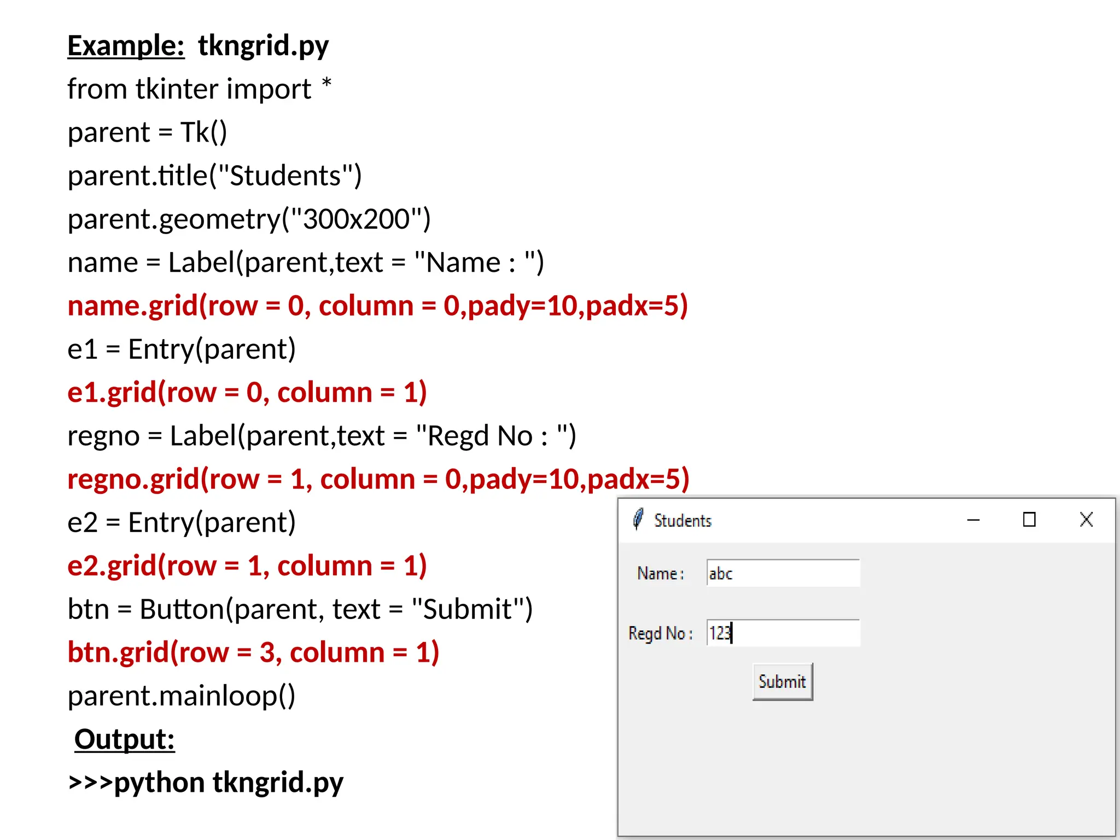This screenshot has width=1120, height=840.
Task: Click the Name entry field containing abc
Action: [x=783, y=573]
